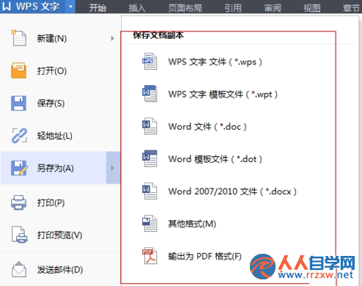Click the Send Mail envelope icon
The image size is (362, 286).
(x=19, y=269)
